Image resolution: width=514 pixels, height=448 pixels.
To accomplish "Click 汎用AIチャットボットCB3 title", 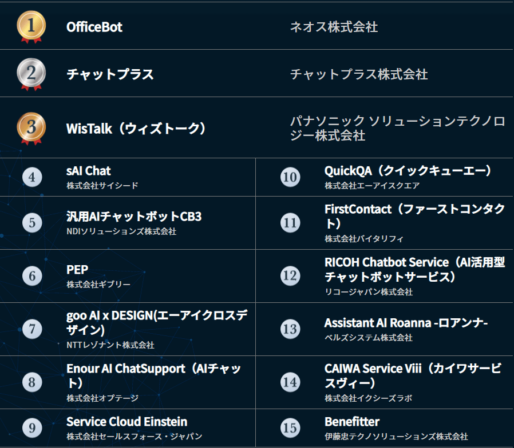I will tap(134, 217).
